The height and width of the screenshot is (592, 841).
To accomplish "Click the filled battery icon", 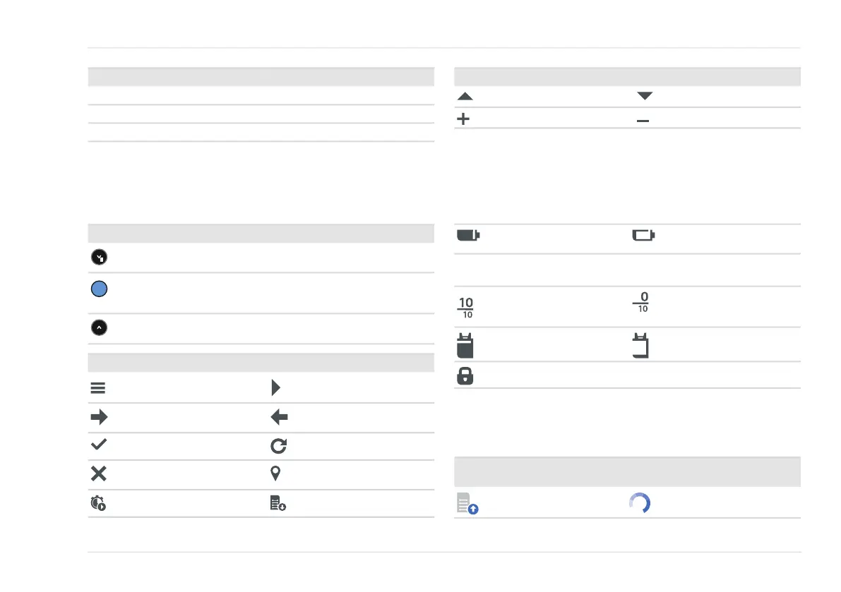I will tap(468, 235).
